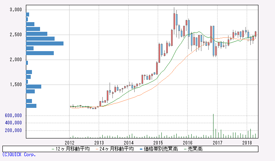Click the blue square legend marker for 価格帯別売買高
The image size is (275, 161).
[x=141, y=149]
